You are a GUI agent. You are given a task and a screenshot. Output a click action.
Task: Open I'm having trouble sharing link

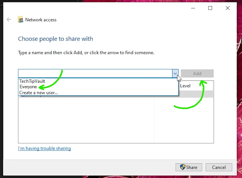tap(44, 148)
